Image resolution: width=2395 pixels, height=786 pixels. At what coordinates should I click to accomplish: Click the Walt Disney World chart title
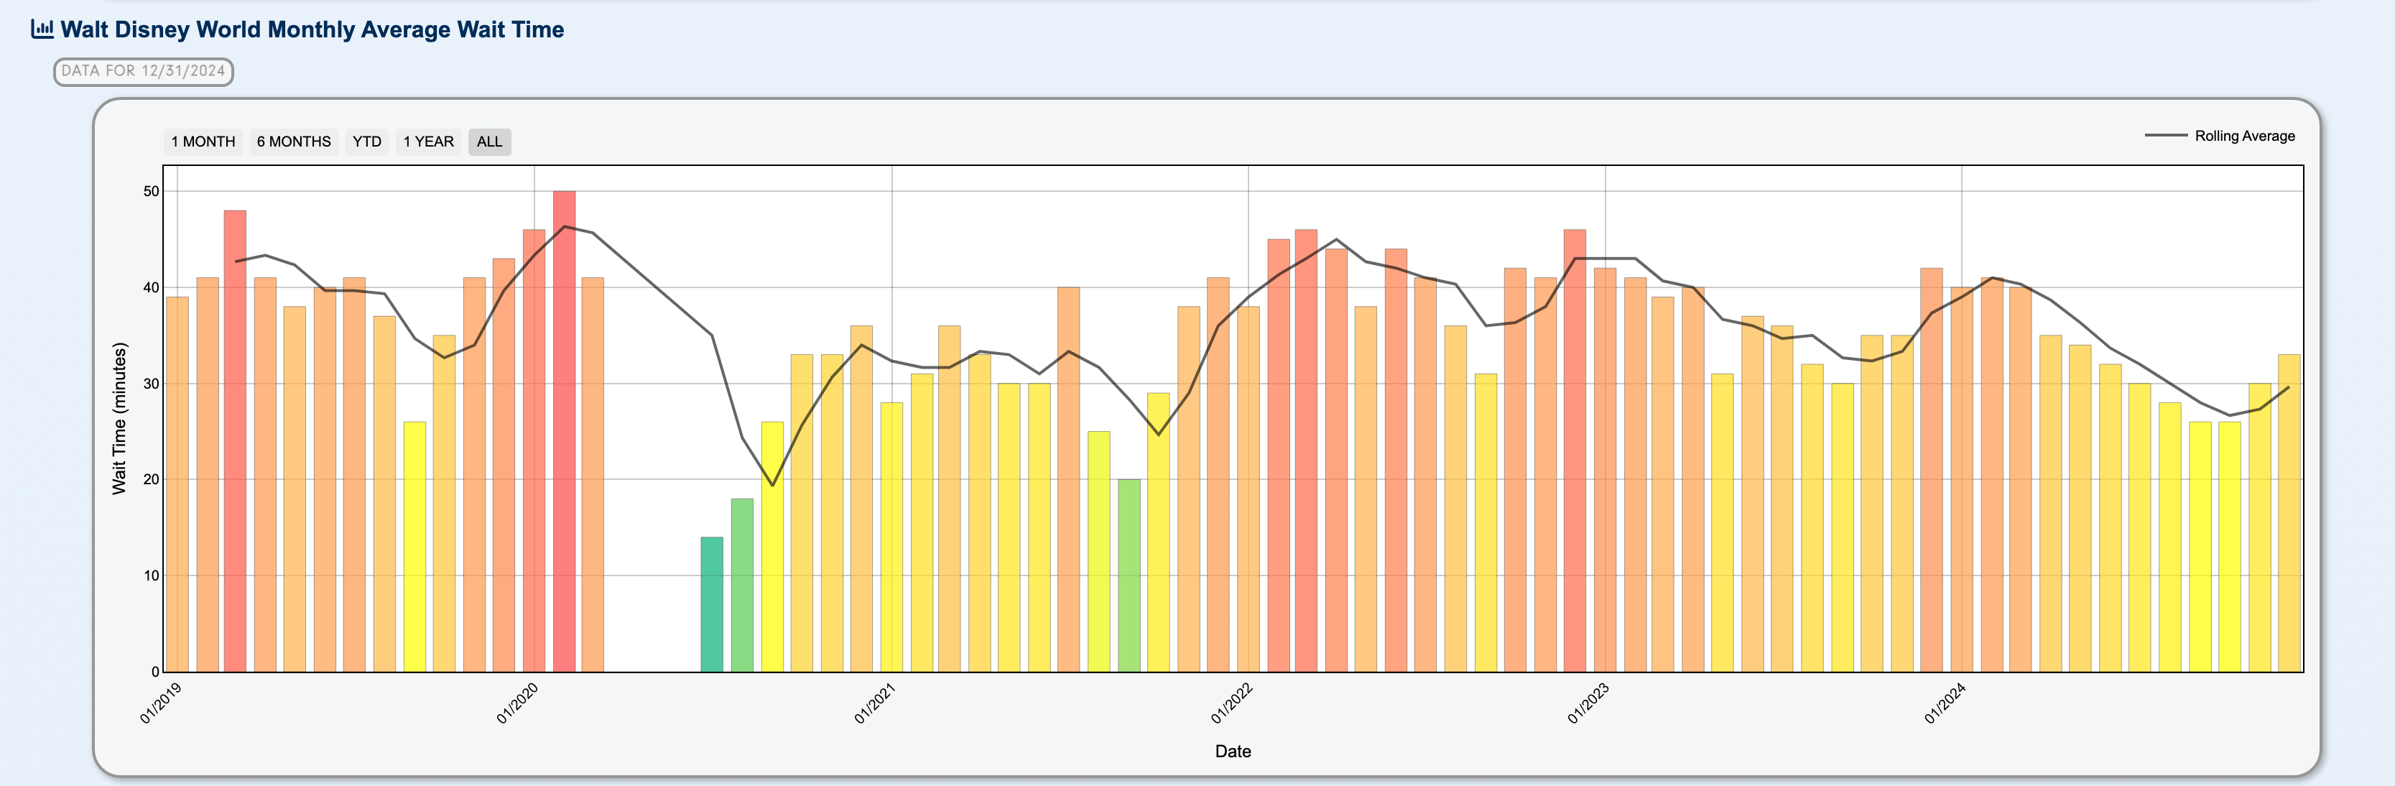point(312,29)
